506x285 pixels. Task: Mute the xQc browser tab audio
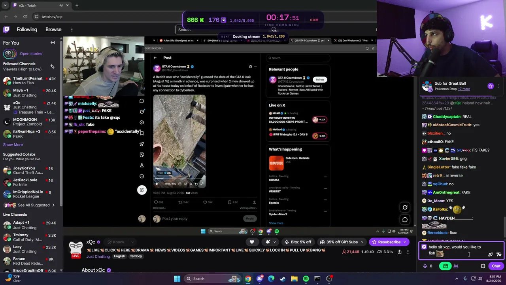click(x=61, y=6)
